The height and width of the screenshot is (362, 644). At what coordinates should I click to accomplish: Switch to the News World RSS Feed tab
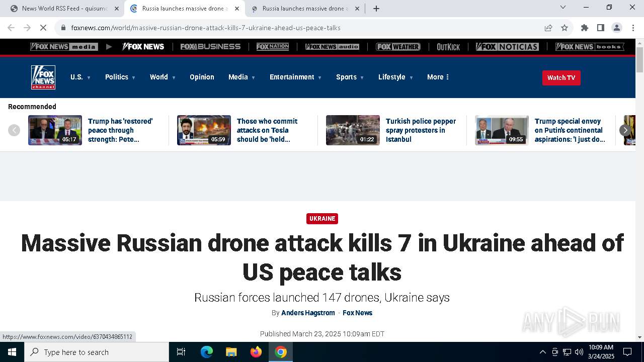coord(63,9)
